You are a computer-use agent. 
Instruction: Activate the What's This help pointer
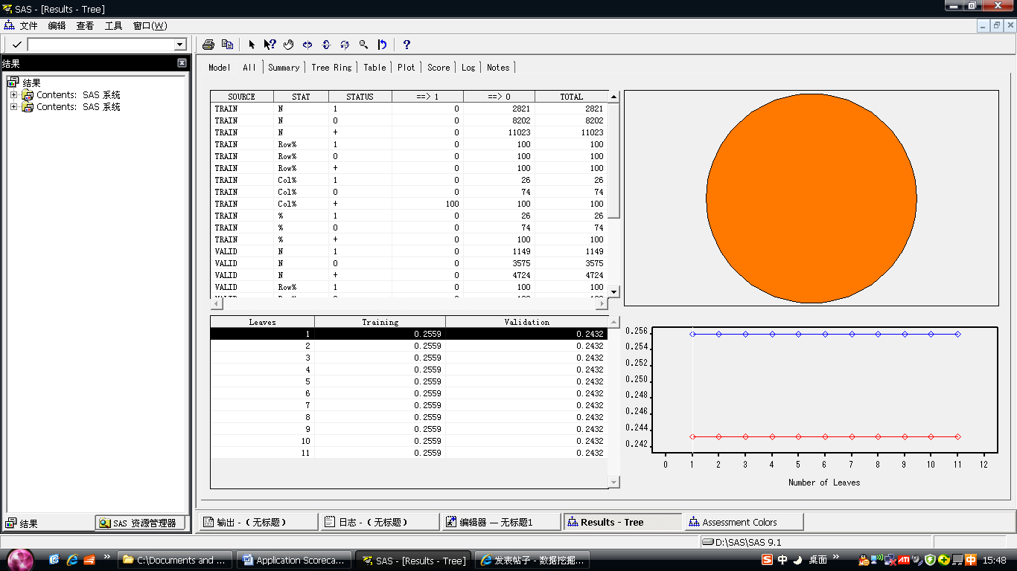pyautogui.click(x=270, y=45)
